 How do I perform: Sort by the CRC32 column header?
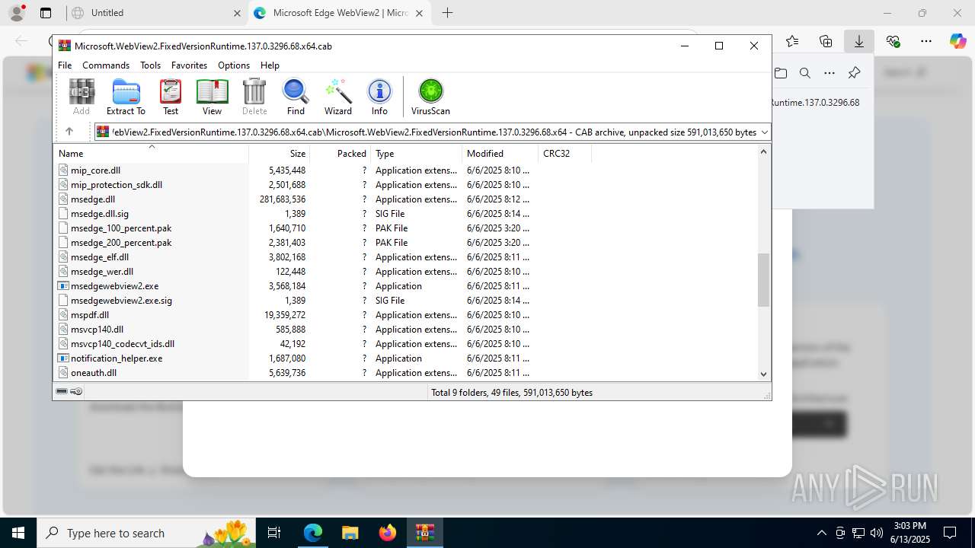point(564,153)
